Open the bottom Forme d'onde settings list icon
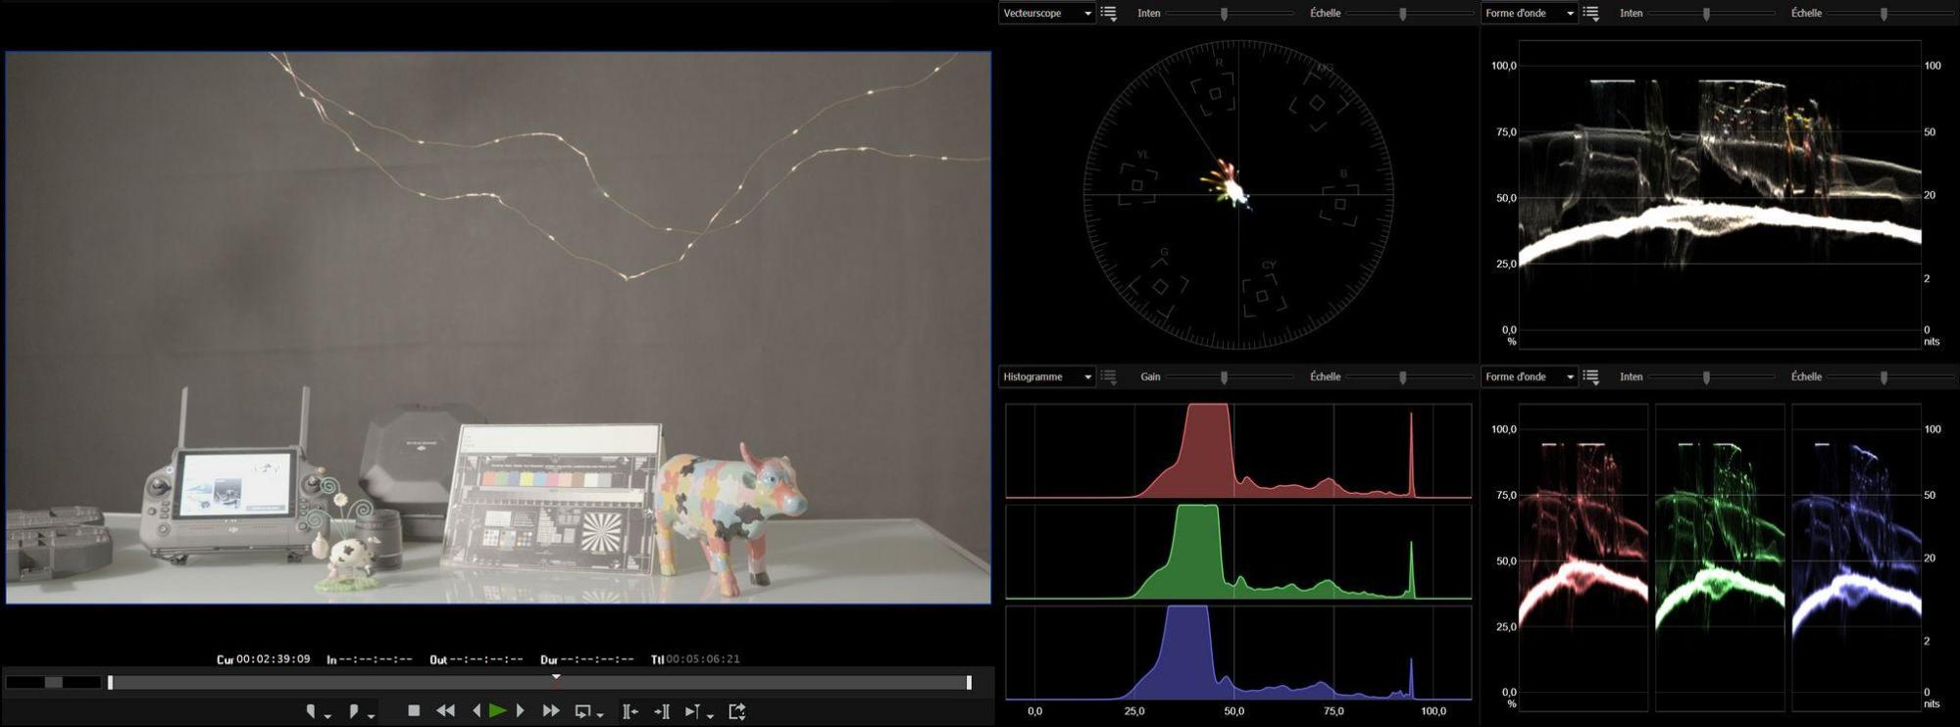 coord(1591,377)
